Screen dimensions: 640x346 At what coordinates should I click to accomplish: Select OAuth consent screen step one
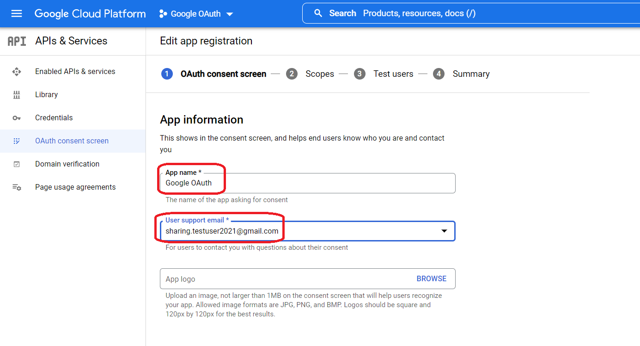[215, 74]
